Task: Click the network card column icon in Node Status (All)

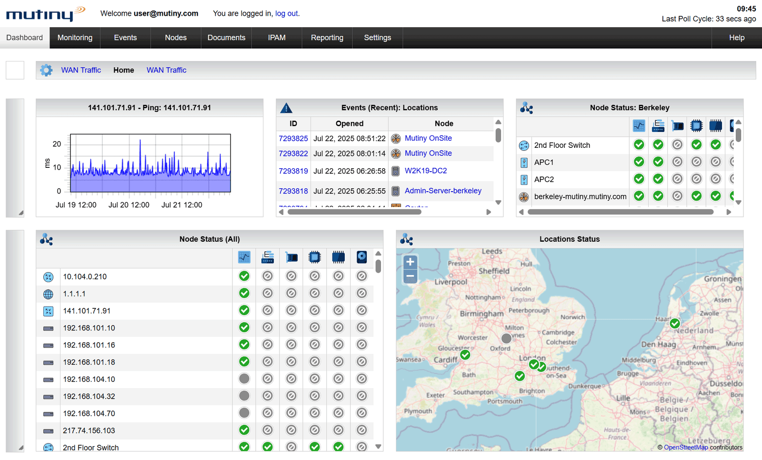Action: click(291, 257)
